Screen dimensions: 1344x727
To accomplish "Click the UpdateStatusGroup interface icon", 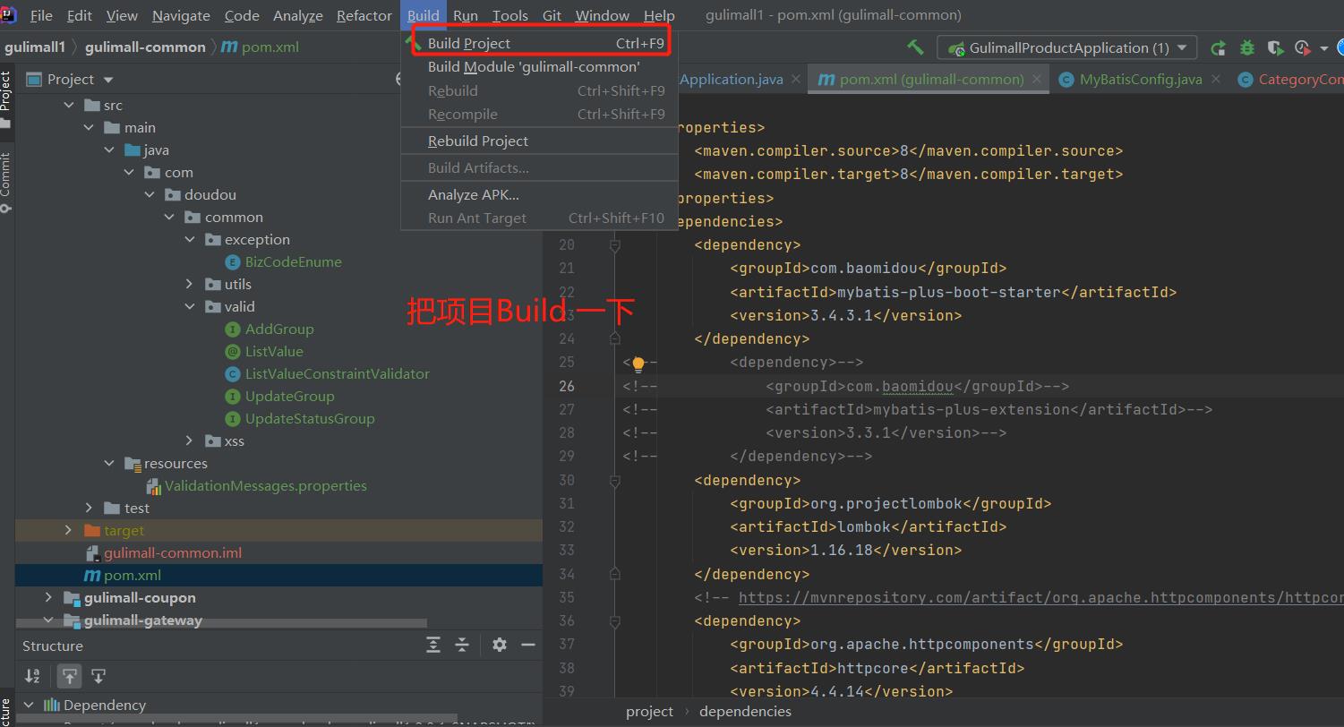I will pyautogui.click(x=233, y=419).
